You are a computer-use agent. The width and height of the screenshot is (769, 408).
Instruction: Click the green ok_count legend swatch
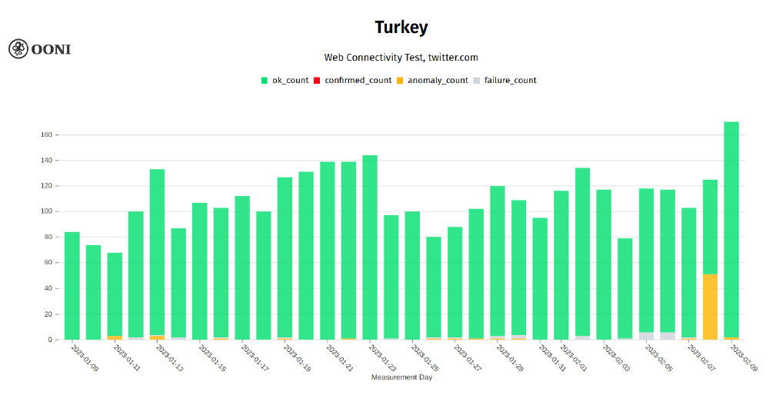(x=265, y=81)
